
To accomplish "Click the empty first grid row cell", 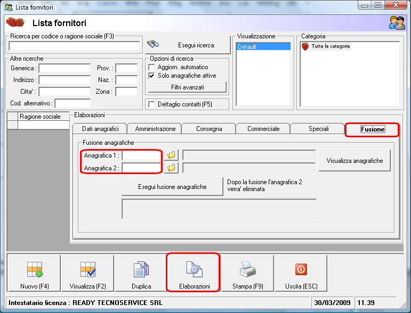I will coord(44,125).
